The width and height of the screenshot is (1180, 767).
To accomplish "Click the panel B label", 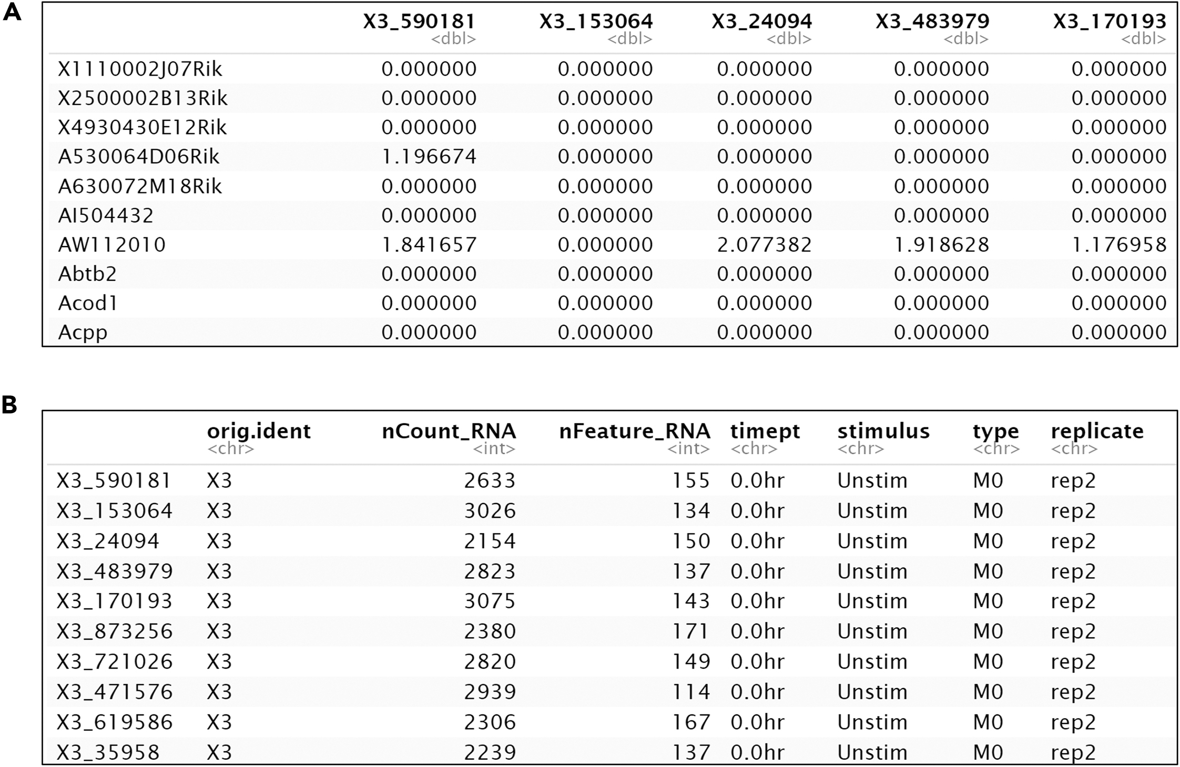I will click(10, 405).
